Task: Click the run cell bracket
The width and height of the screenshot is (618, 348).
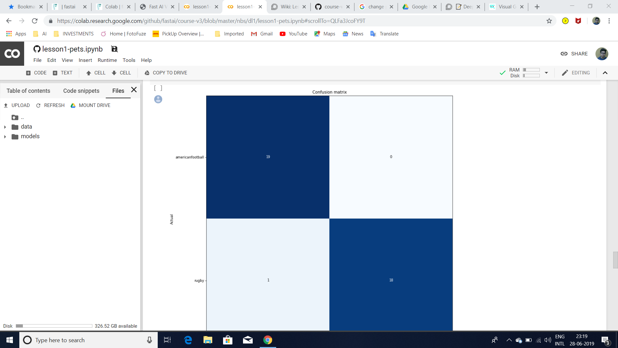Action: pyautogui.click(x=158, y=88)
